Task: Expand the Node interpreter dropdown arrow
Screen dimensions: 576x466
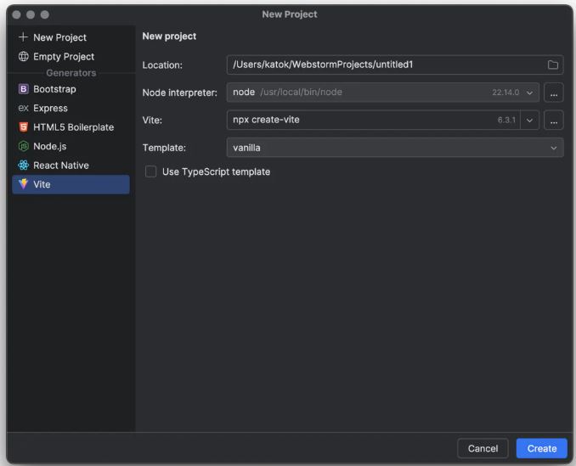Action: (x=529, y=93)
